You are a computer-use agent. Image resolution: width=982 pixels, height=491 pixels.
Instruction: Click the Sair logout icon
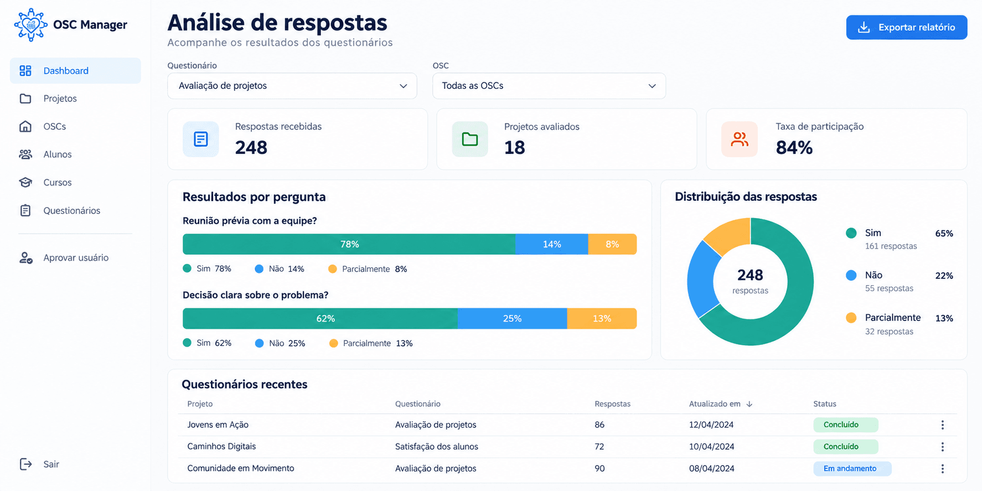click(x=26, y=464)
